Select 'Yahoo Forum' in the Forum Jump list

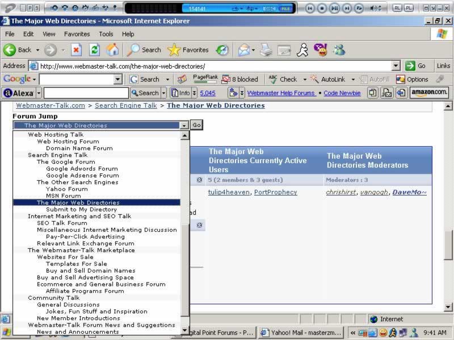click(96, 189)
